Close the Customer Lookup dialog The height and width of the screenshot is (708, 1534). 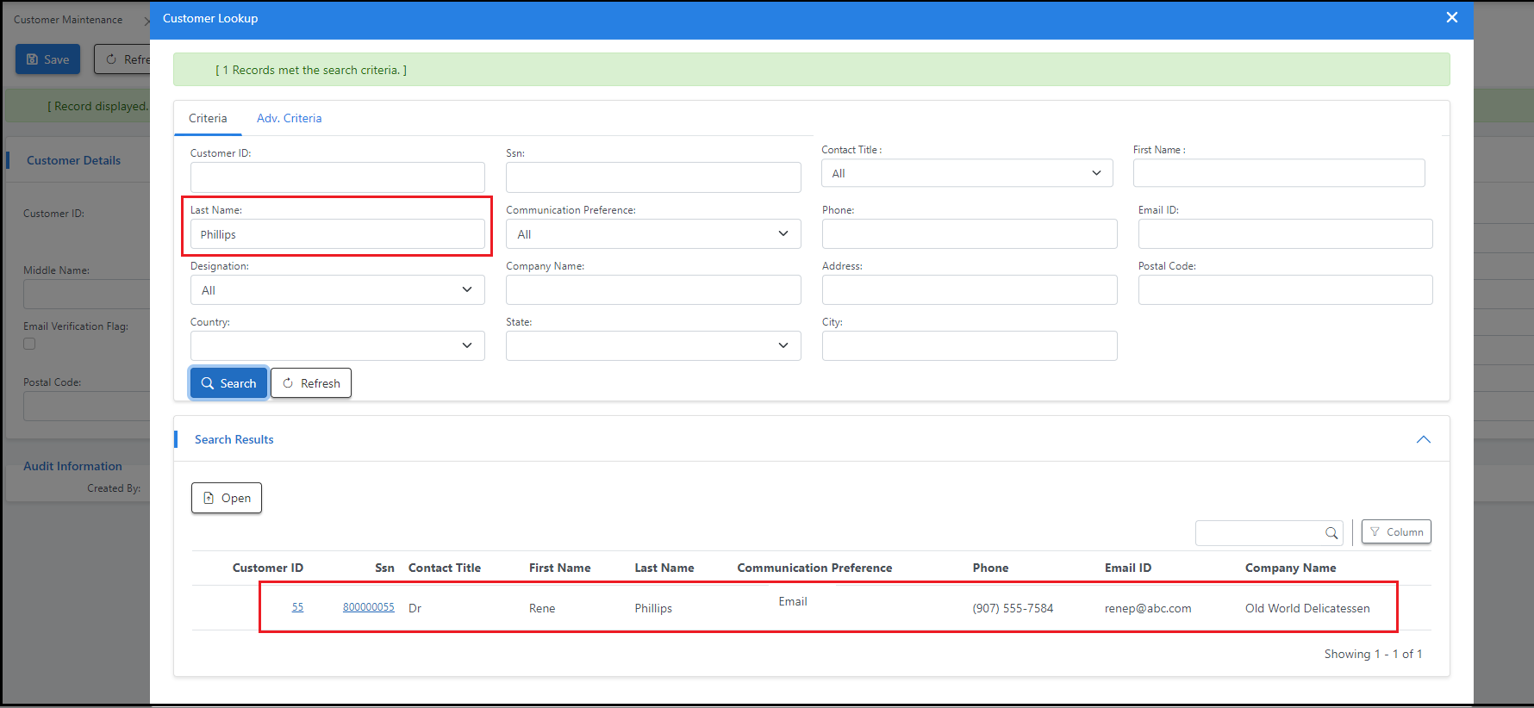[1452, 18]
